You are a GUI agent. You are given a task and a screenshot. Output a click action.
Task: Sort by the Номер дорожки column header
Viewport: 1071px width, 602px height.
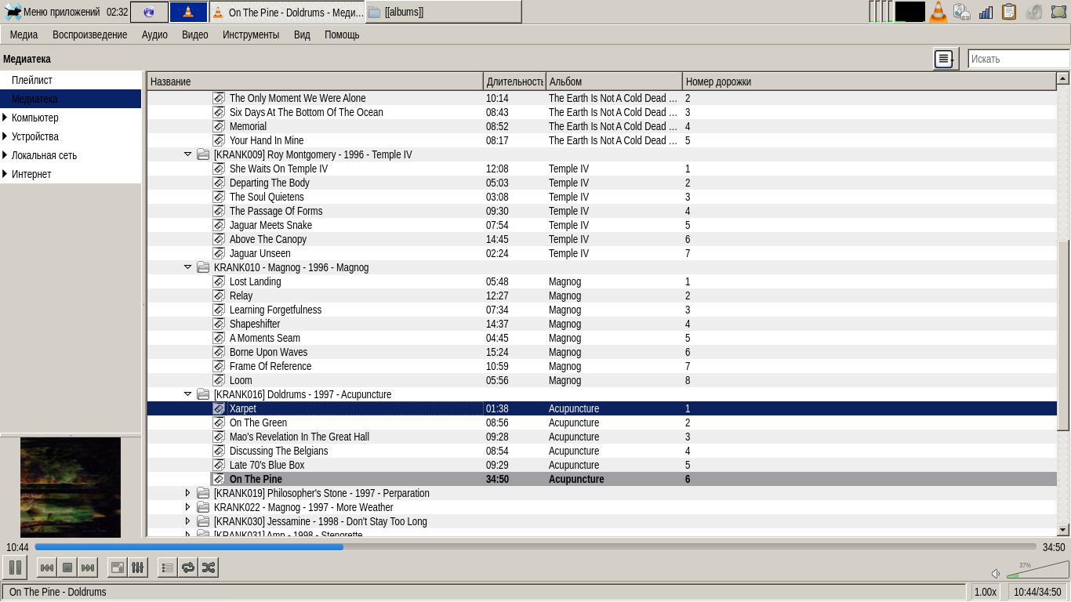[870, 82]
